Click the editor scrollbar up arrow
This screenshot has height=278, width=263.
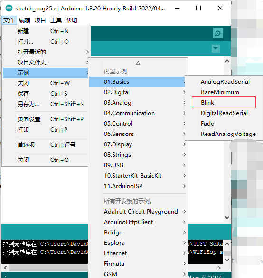[x=227, y=61]
